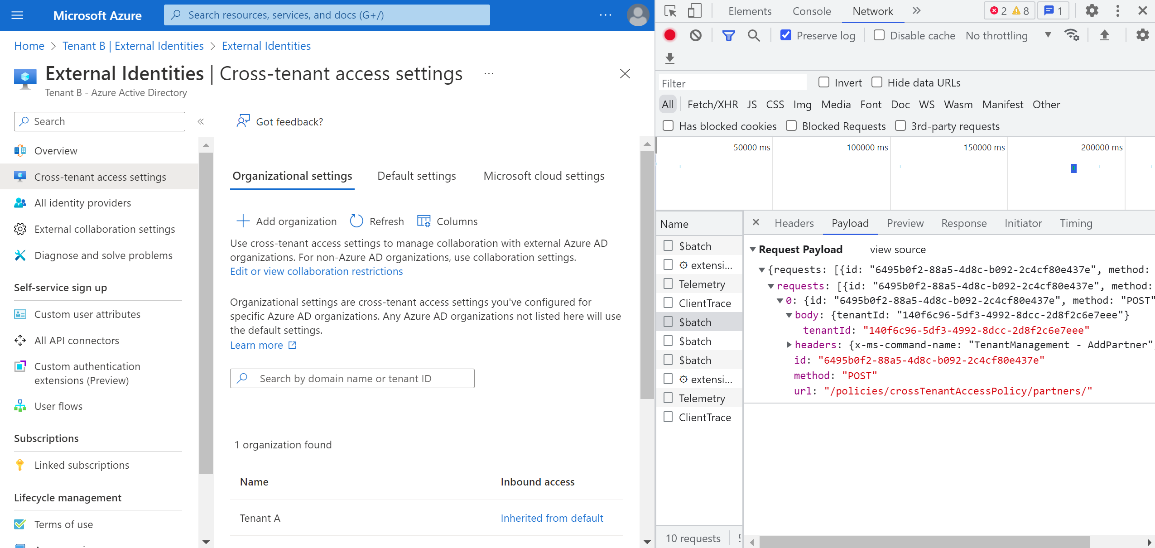1155x548 pixels.
Task: Open the Inherited from default link
Action: pos(551,518)
